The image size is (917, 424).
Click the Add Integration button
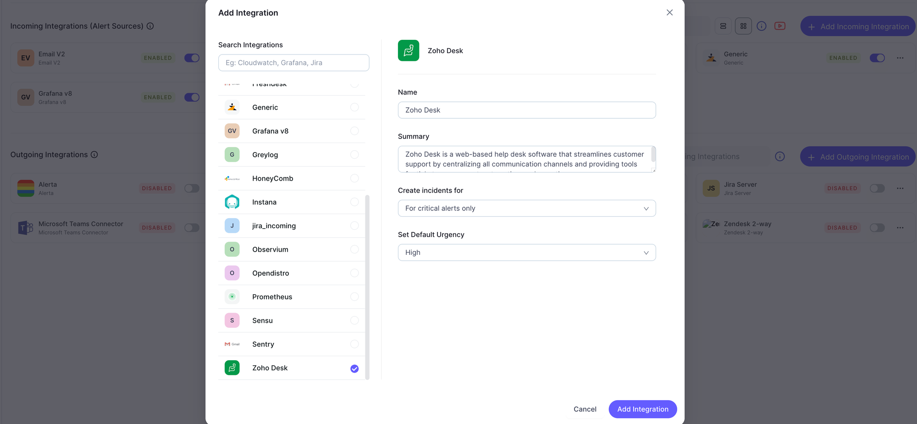pyautogui.click(x=643, y=409)
